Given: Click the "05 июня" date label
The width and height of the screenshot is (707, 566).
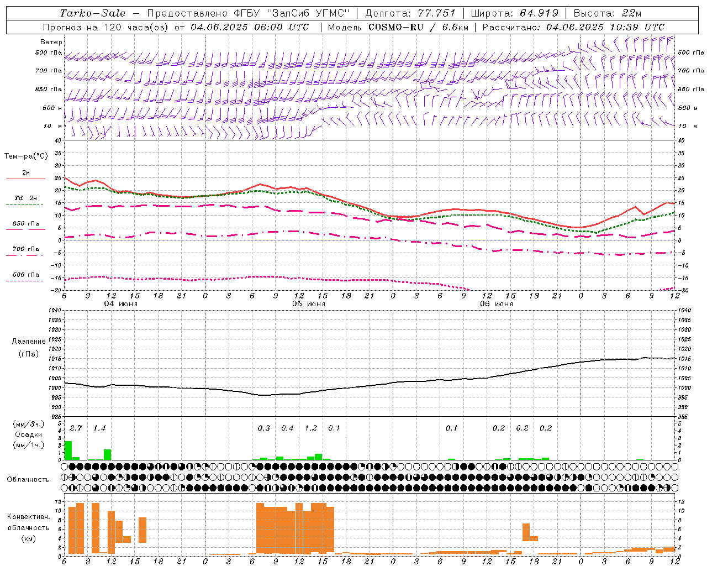Looking at the screenshot, I should [x=309, y=304].
